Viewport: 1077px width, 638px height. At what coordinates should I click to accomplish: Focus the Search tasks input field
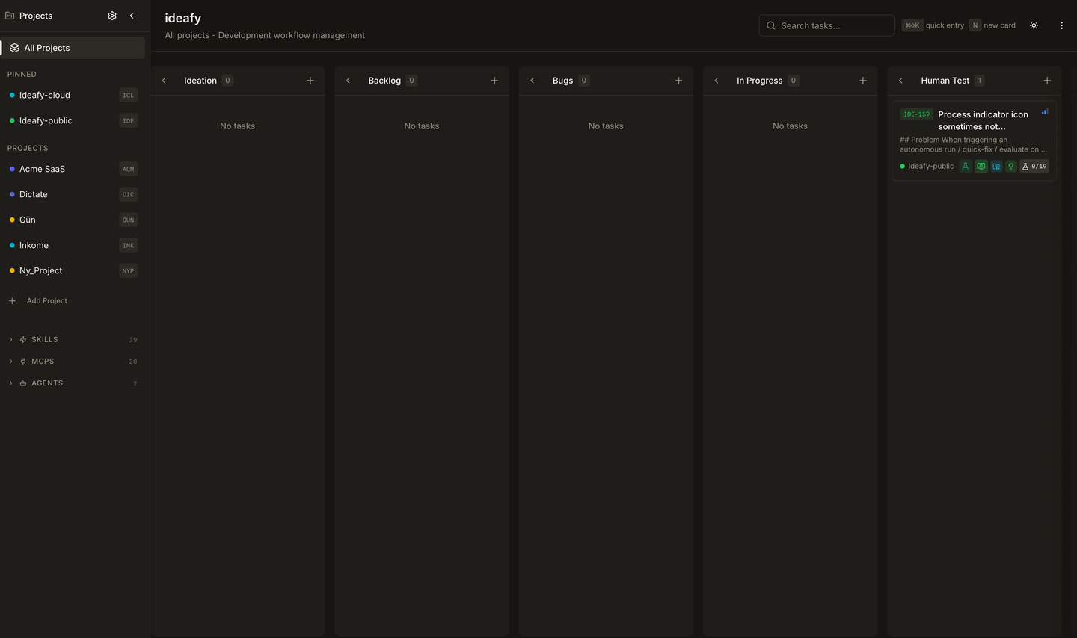pyautogui.click(x=826, y=25)
